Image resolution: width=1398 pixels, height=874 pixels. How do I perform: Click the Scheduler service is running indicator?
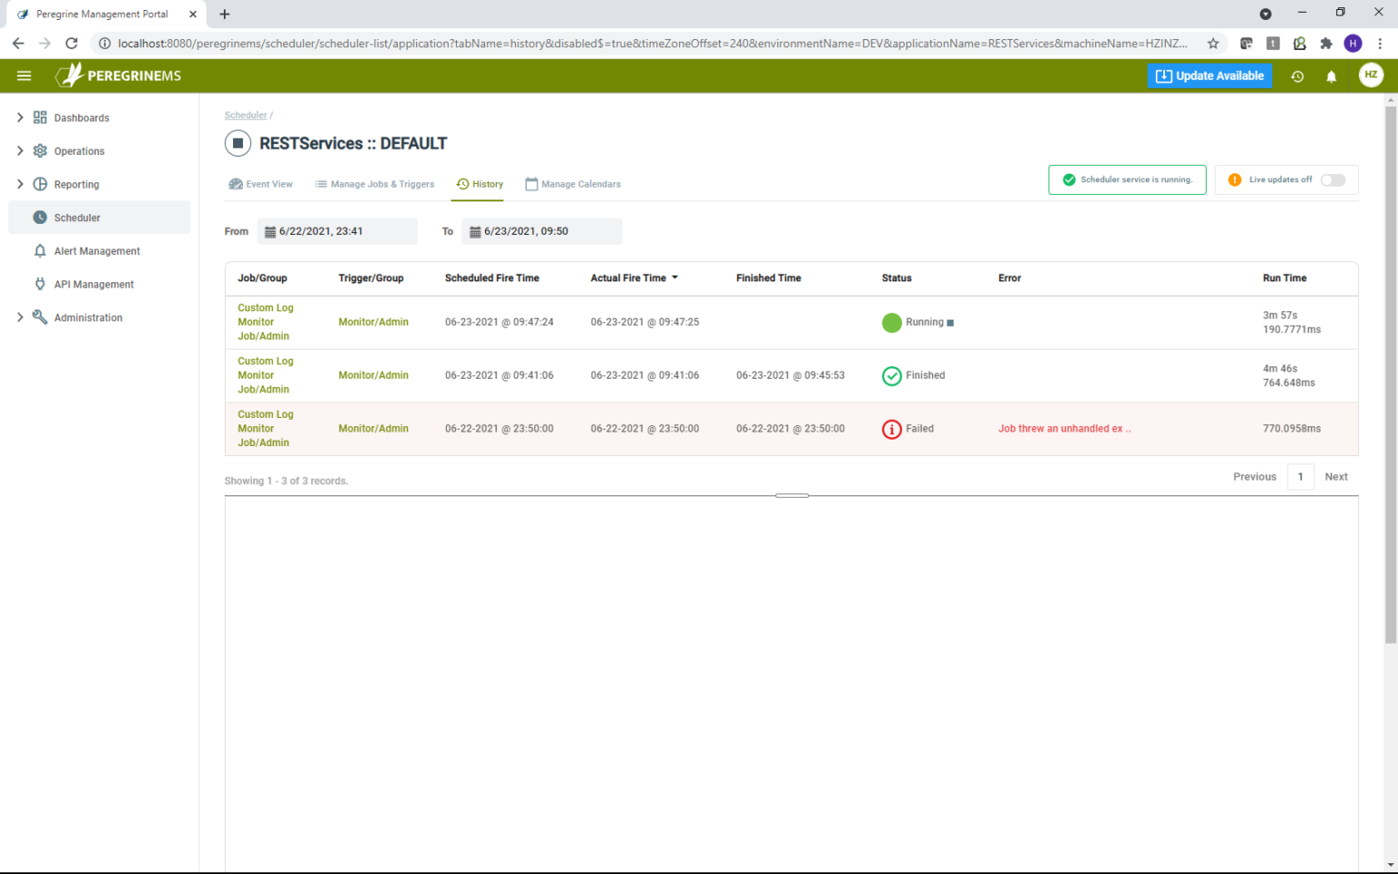[x=1127, y=179]
